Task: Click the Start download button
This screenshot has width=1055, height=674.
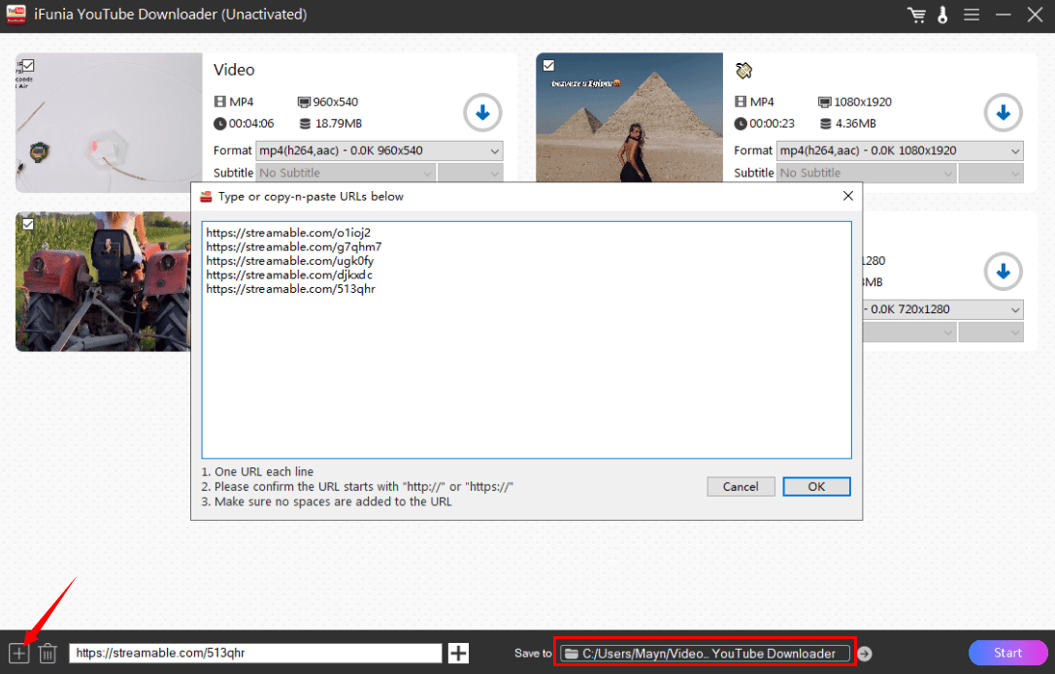Action: pos(1007,653)
